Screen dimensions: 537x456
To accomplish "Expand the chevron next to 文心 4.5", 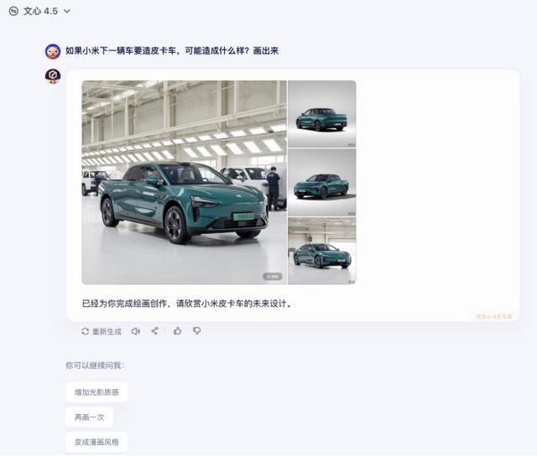I will click(x=67, y=11).
